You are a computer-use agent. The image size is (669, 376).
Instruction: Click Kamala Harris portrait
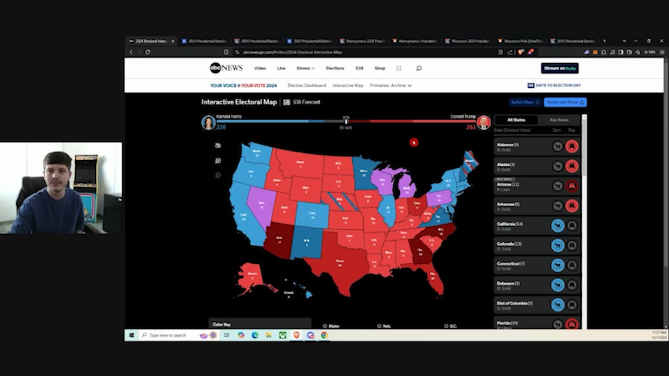click(209, 122)
